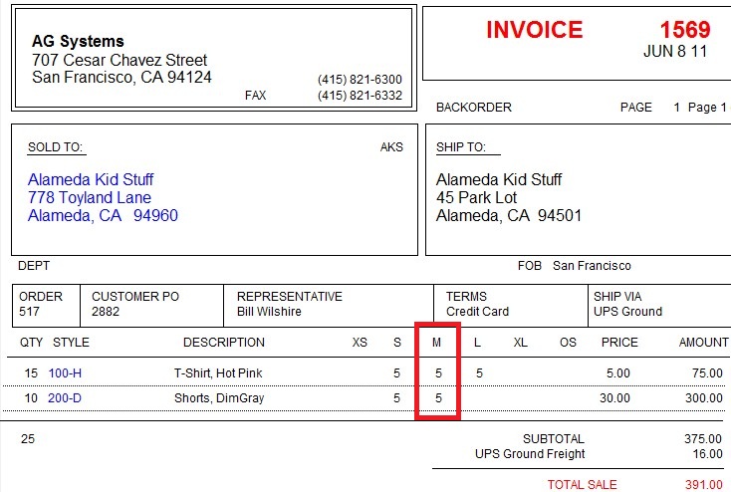Select the T-Shirt, Hot Pink description
Screen dimensions: 731x492
(x=218, y=373)
